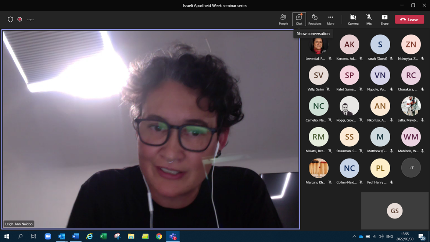Open Sticky Notes from the taskbar
This screenshot has width=430, height=242.
coord(145,236)
